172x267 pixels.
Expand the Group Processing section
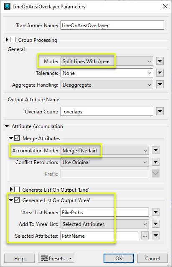pos(7,40)
